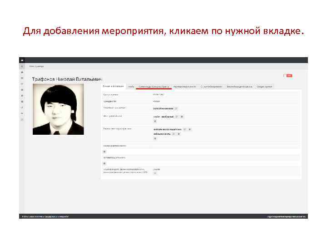Click the second icon in the left sidebar
Image resolution: width=327 pixels, height=245 pixels.
point(22,72)
